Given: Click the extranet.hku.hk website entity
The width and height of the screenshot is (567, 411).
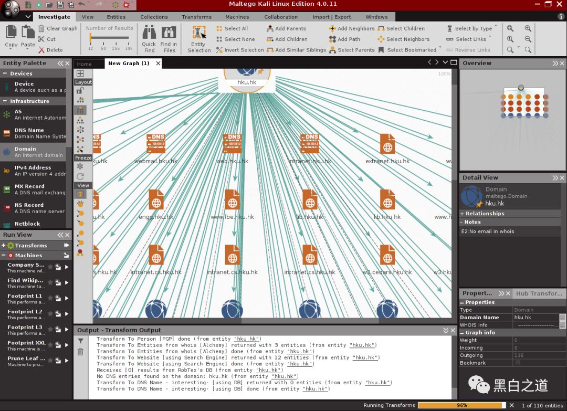Looking at the screenshot, I should click(387, 143).
